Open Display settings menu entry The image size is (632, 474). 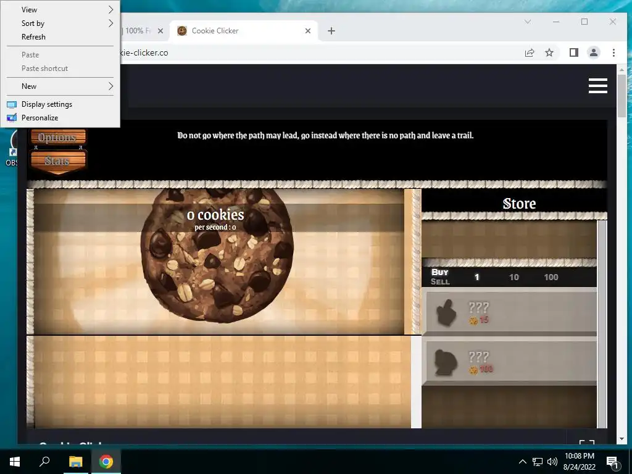[60, 104]
